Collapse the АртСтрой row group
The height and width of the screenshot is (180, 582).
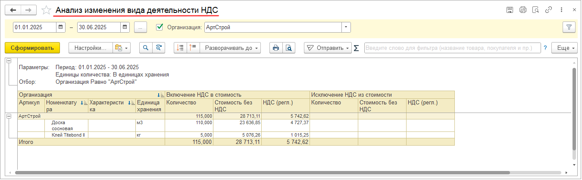[9, 116]
